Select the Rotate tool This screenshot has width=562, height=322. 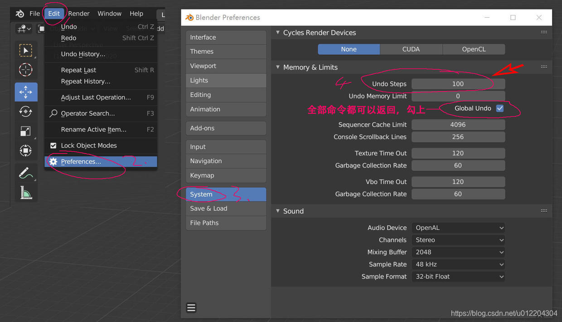click(x=25, y=111)
